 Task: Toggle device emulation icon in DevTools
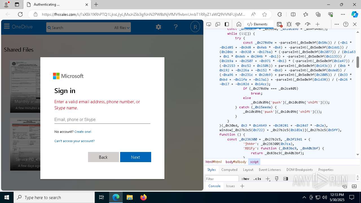click(217, 24)
